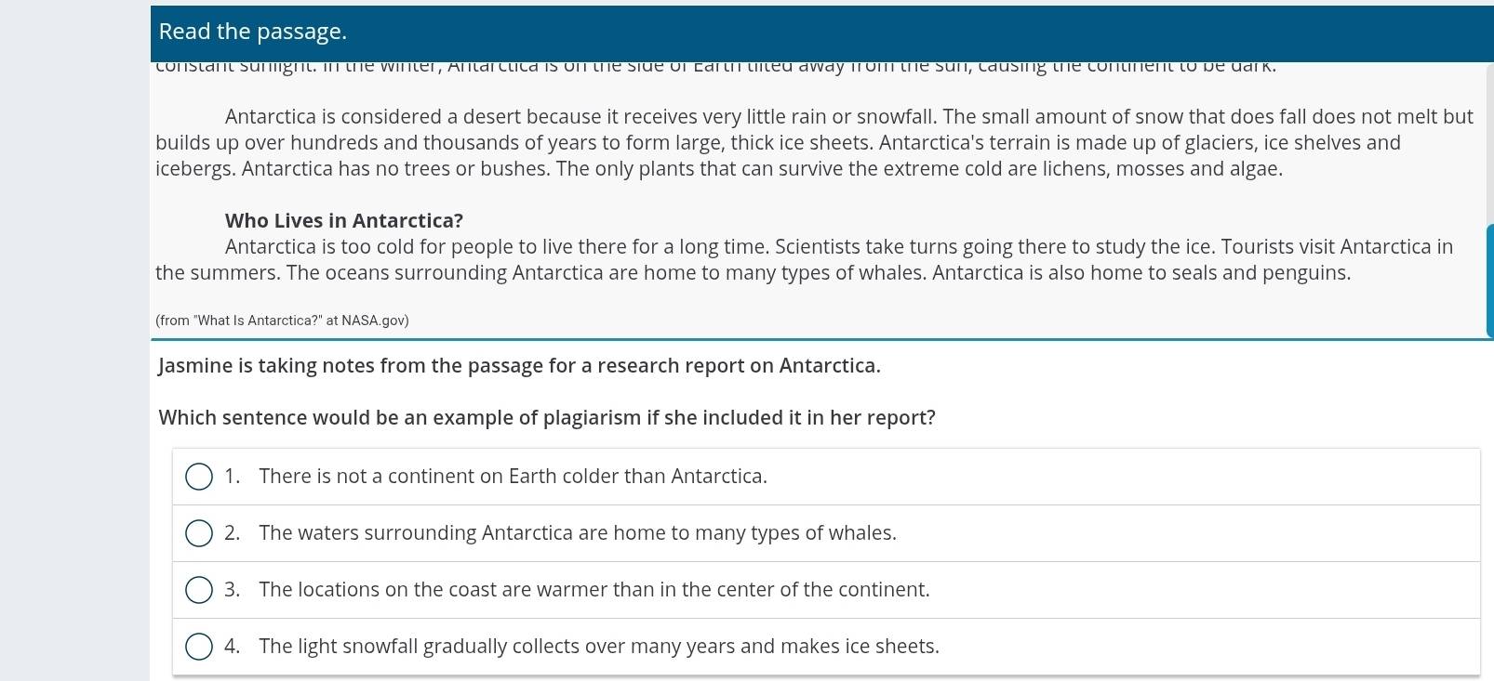Click the NASA.gov source citation text

[x=282, y=321]
